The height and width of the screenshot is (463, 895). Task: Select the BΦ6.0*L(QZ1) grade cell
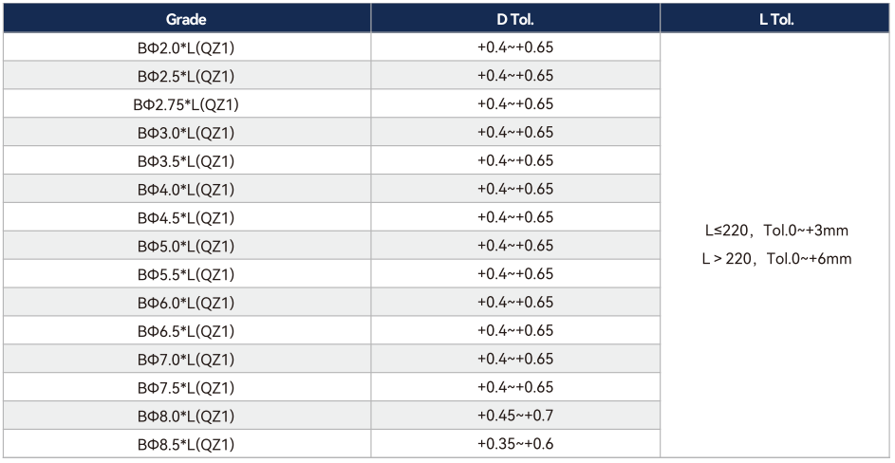pos(187,303)
